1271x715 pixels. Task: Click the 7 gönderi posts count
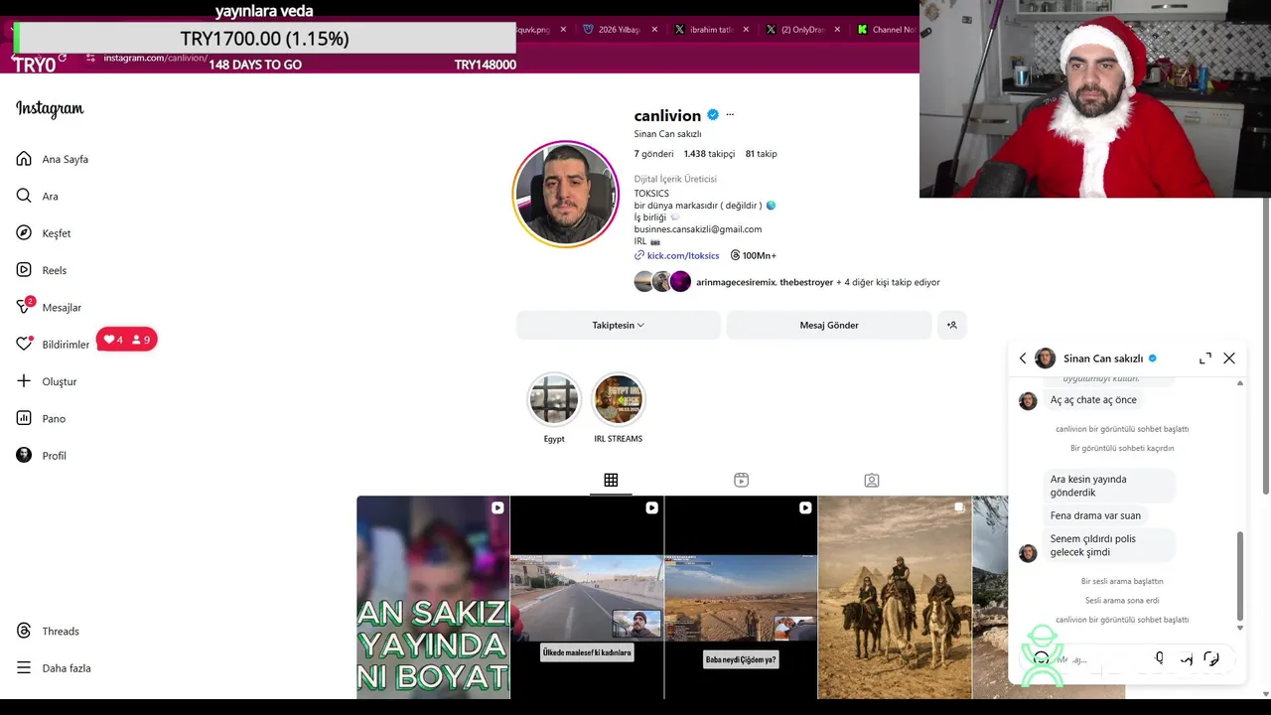[x=653, y=154]
